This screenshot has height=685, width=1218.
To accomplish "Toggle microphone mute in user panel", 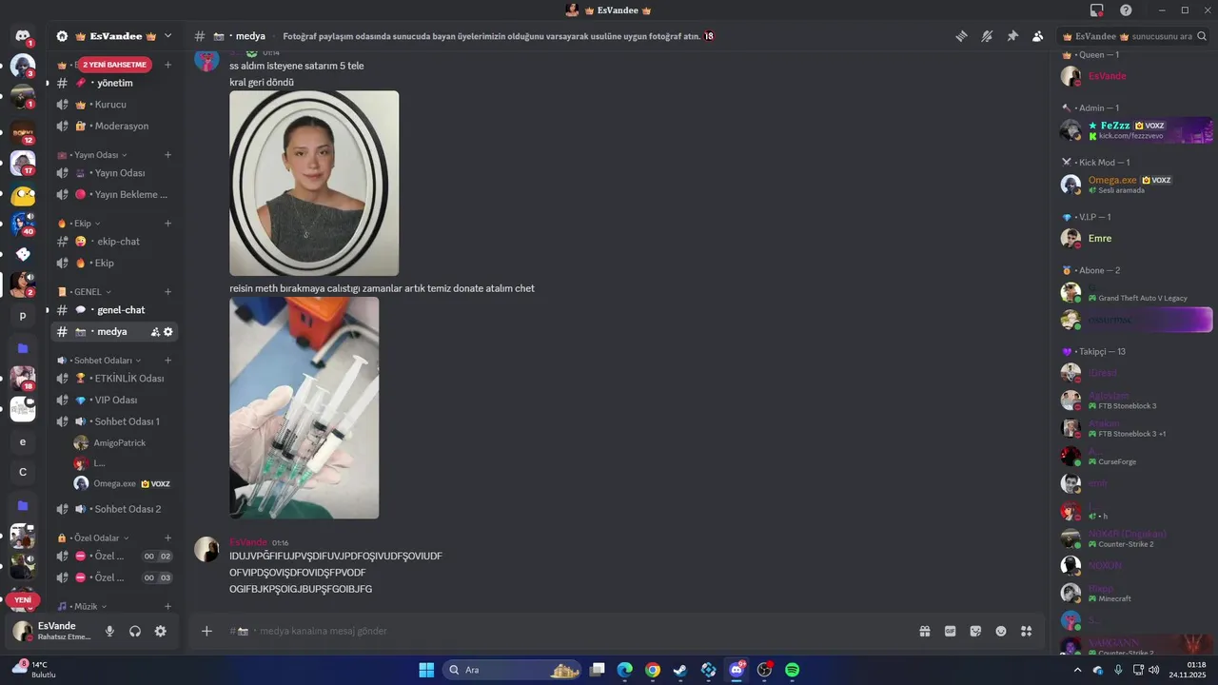I will 109,631.
